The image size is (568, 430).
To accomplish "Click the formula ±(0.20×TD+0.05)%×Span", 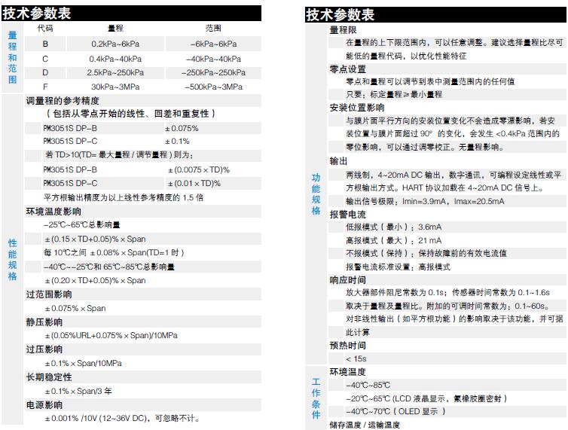I will coord(95,280).
